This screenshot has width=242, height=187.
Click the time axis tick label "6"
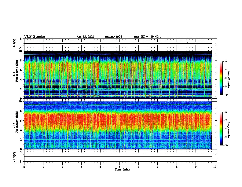pyautogui.click(x=139, y=167)
